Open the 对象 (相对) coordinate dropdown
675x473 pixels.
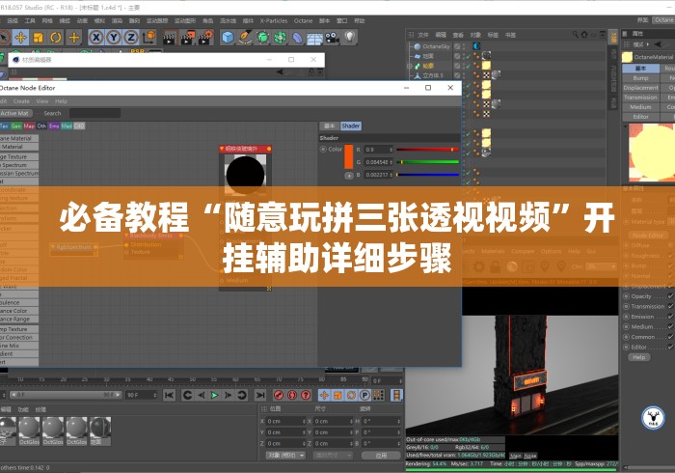pyautogui.click(x=285, y=456)
